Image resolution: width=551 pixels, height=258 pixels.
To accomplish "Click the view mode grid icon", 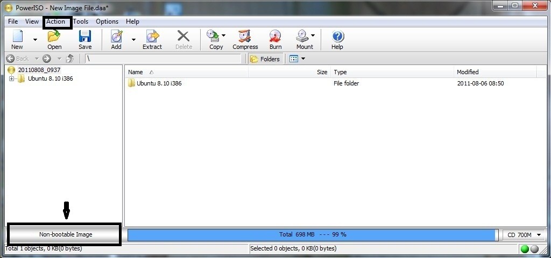I will point(294,59).
